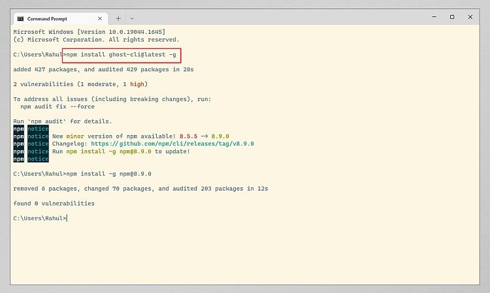Screen dimensions: 490x293
Task: Maximize the terminal window
Action: [x=452, y=17]
